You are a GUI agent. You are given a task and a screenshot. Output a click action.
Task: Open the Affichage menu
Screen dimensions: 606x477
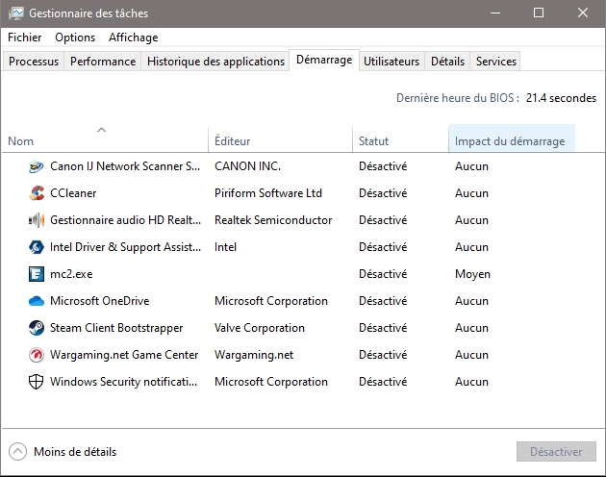tap(134, 38)
